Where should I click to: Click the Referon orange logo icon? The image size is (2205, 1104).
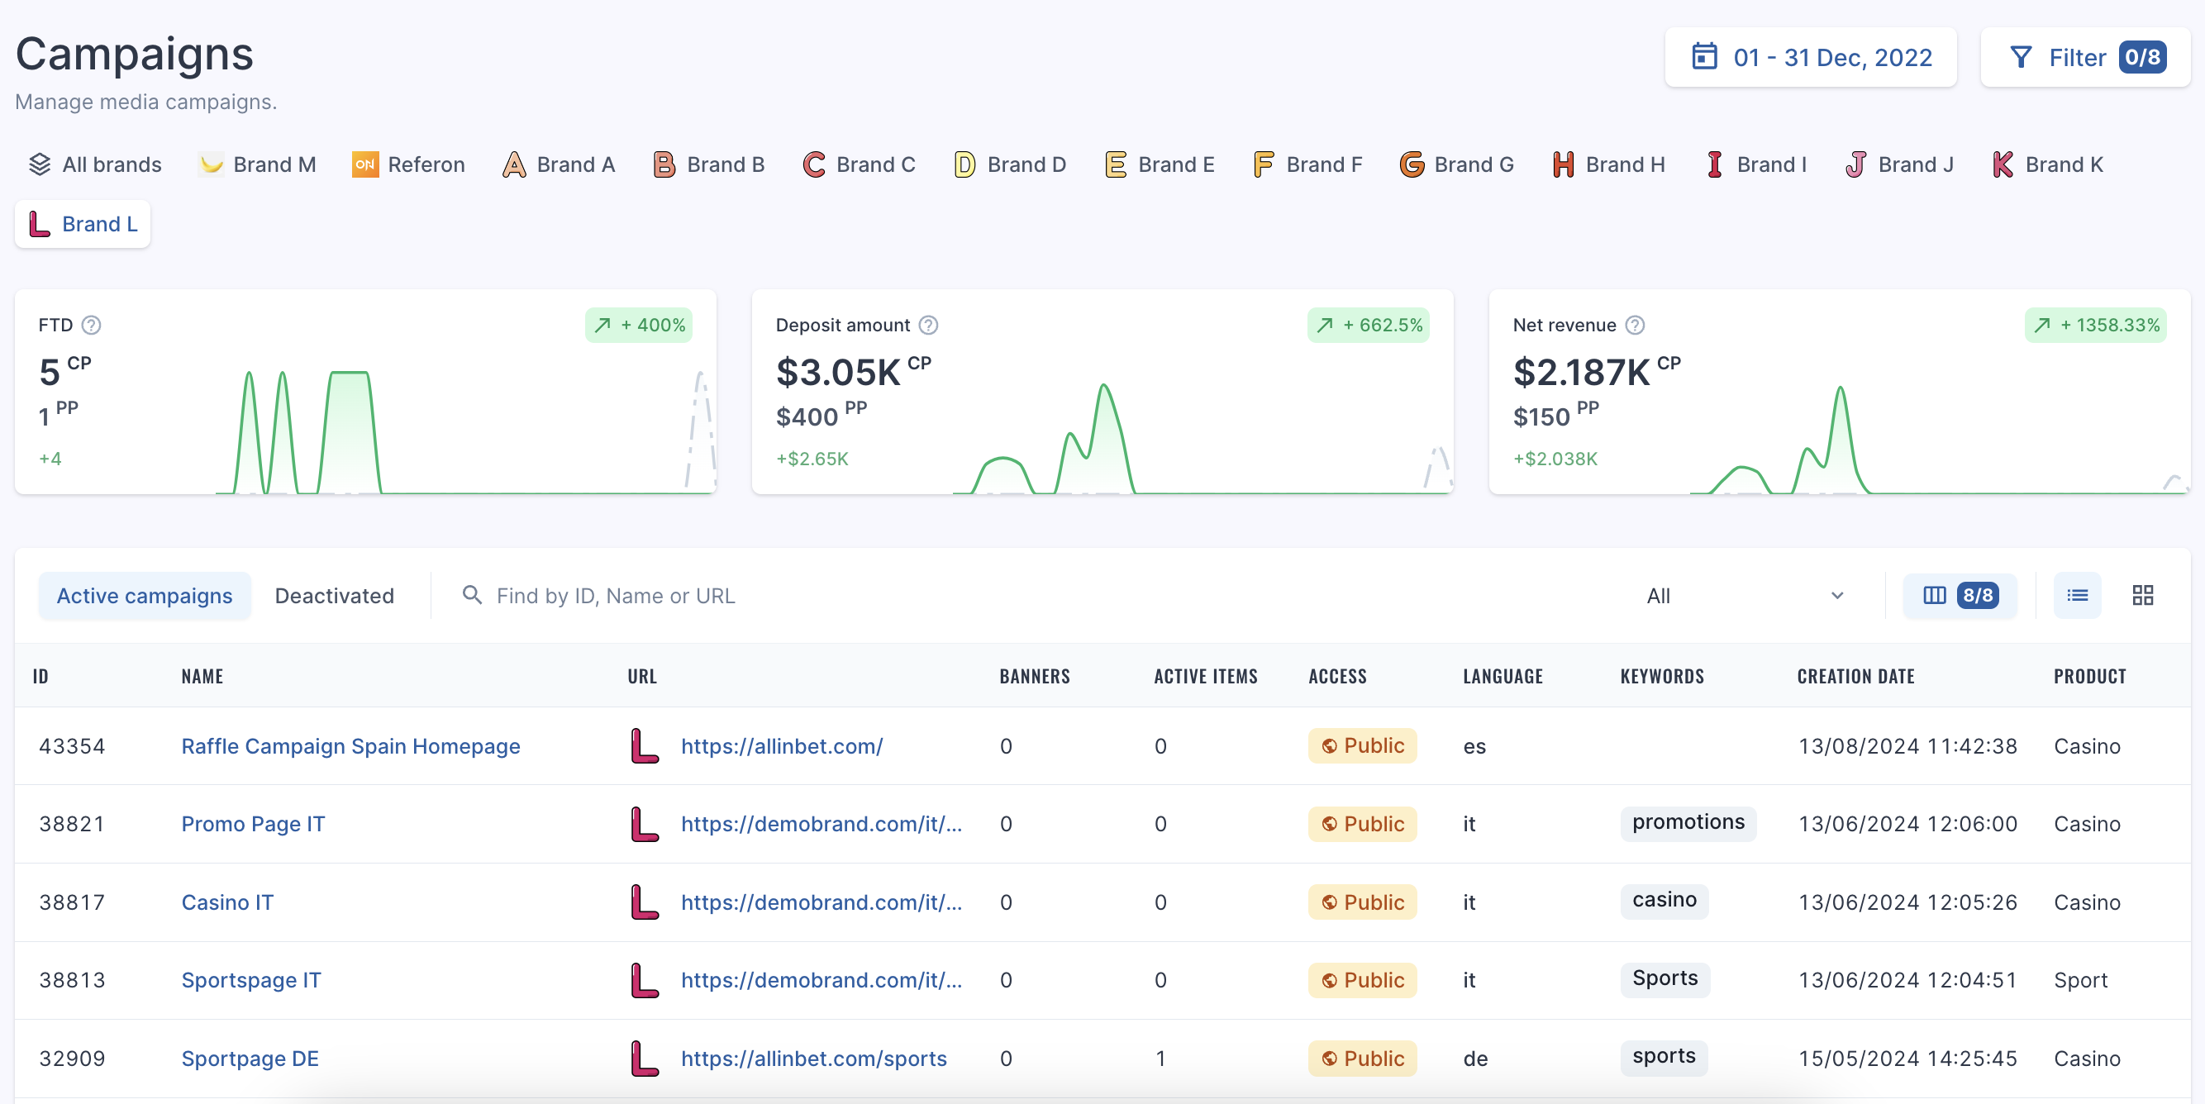point(365,164)
